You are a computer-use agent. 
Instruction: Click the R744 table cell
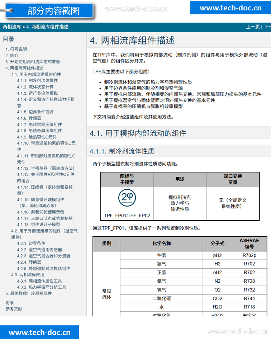click(249, 298)
